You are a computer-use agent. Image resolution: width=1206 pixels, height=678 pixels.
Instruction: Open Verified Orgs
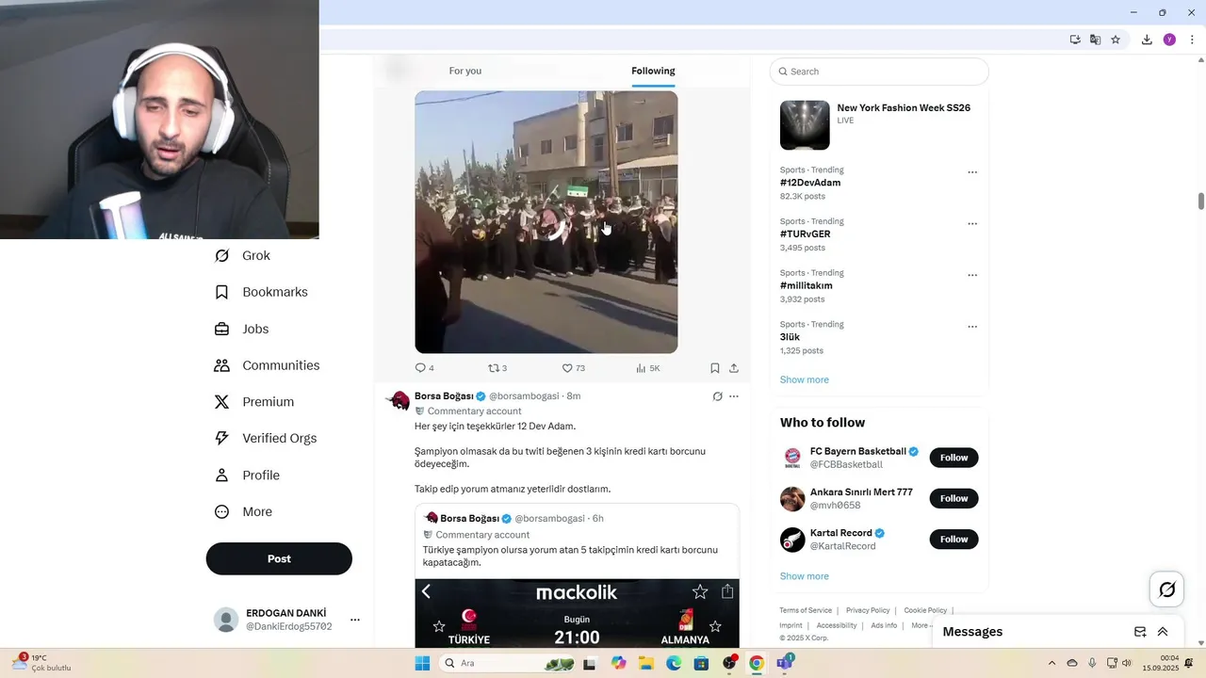point(265,438)
